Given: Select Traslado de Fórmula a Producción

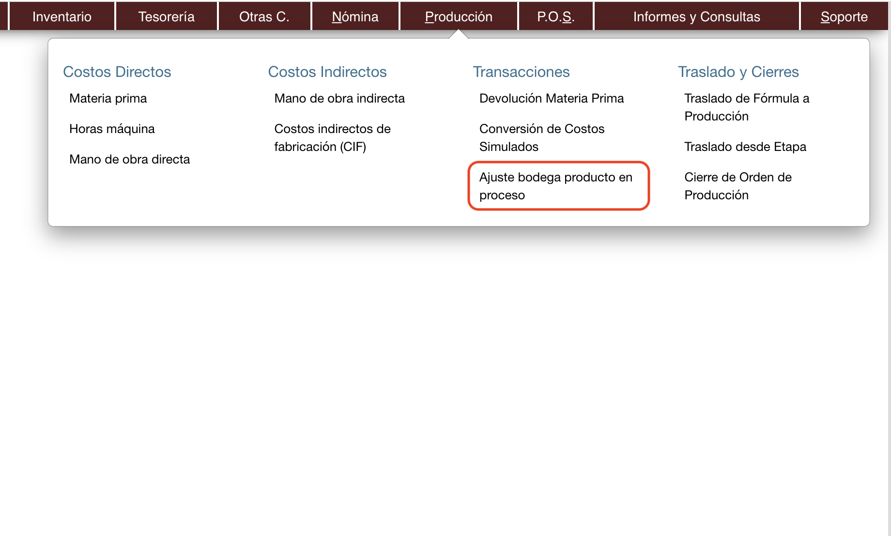Looking at the screenshot, I should [x=746, y=107].
